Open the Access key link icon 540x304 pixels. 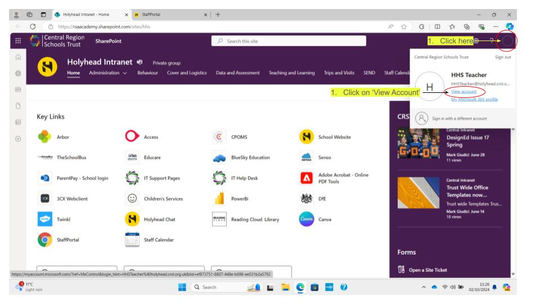coord(132,136)
